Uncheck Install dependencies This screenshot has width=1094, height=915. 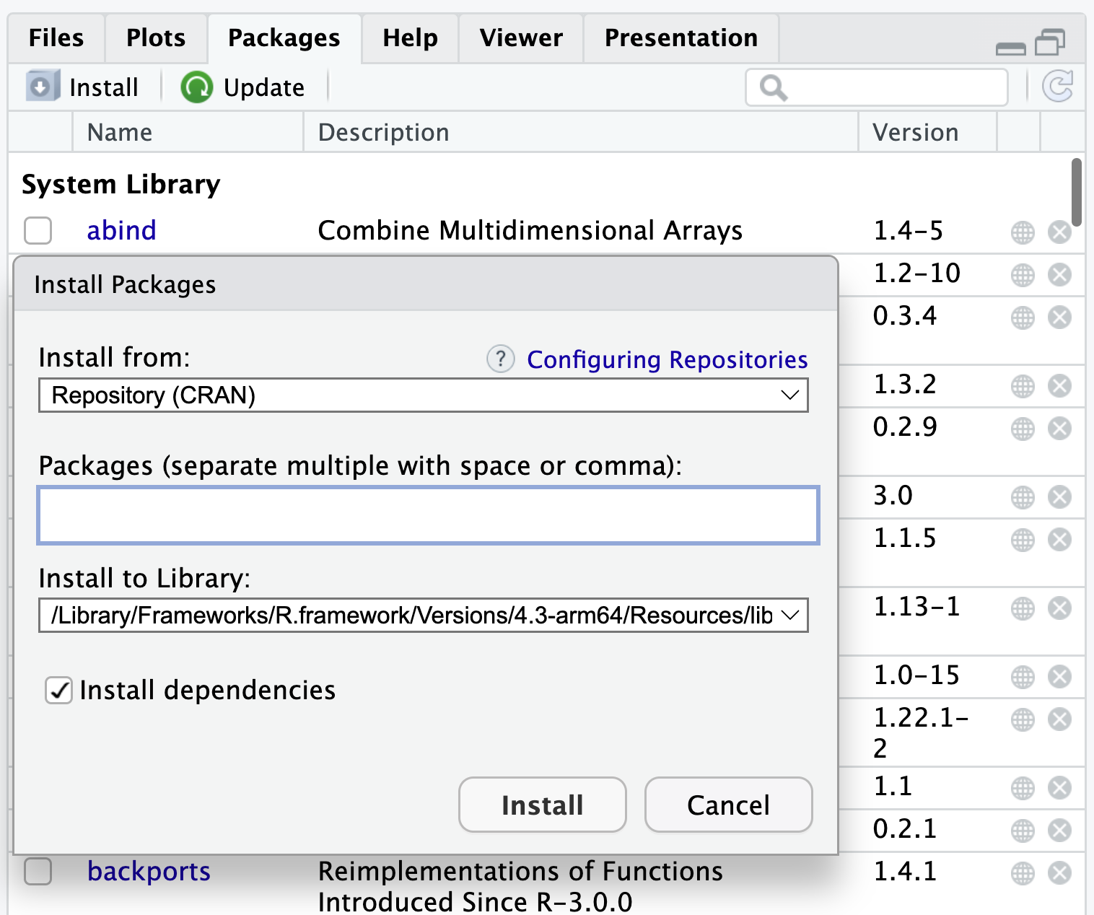(58, 691)
